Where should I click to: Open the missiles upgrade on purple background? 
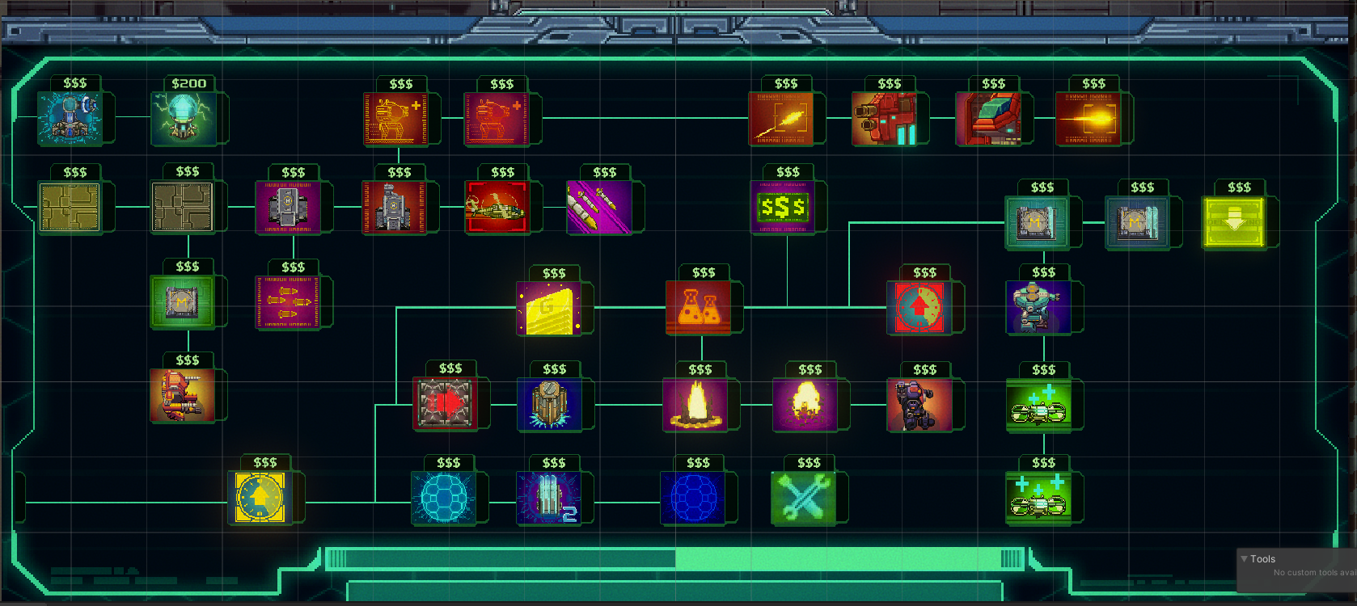click(600, 207)
